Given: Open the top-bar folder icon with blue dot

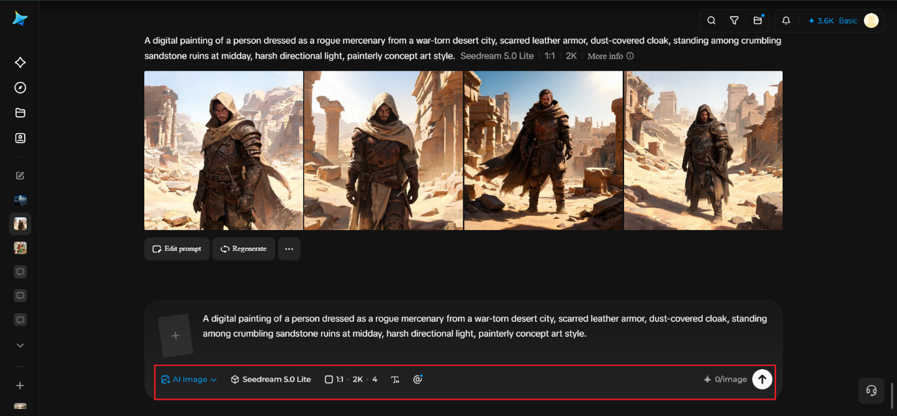Looking at the screenshot, I should [758, 21].
